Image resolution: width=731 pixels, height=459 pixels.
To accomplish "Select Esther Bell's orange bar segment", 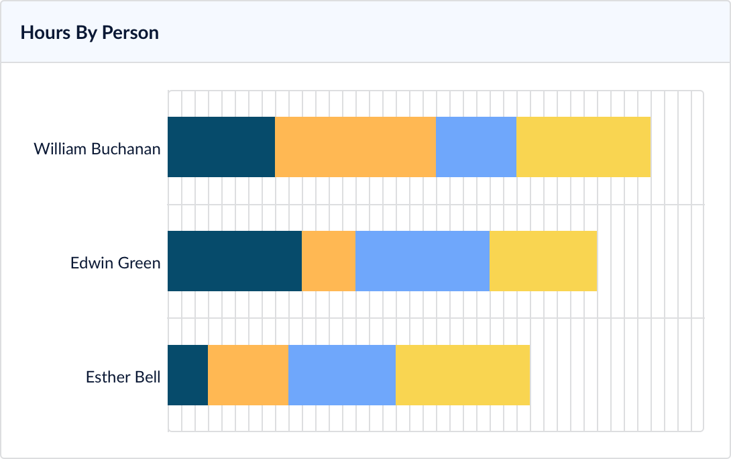I will pos(248,375).
